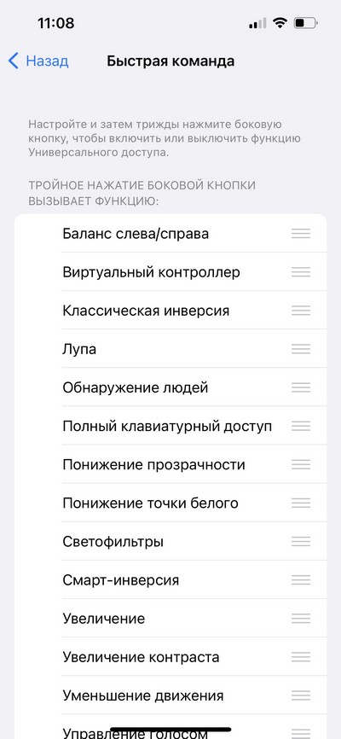The width and height of the screenshot is (341, 739).
Task: Tap the battery indicator in status bar
Action: point(306,23)
